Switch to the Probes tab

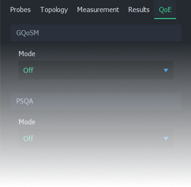[20, 10]
